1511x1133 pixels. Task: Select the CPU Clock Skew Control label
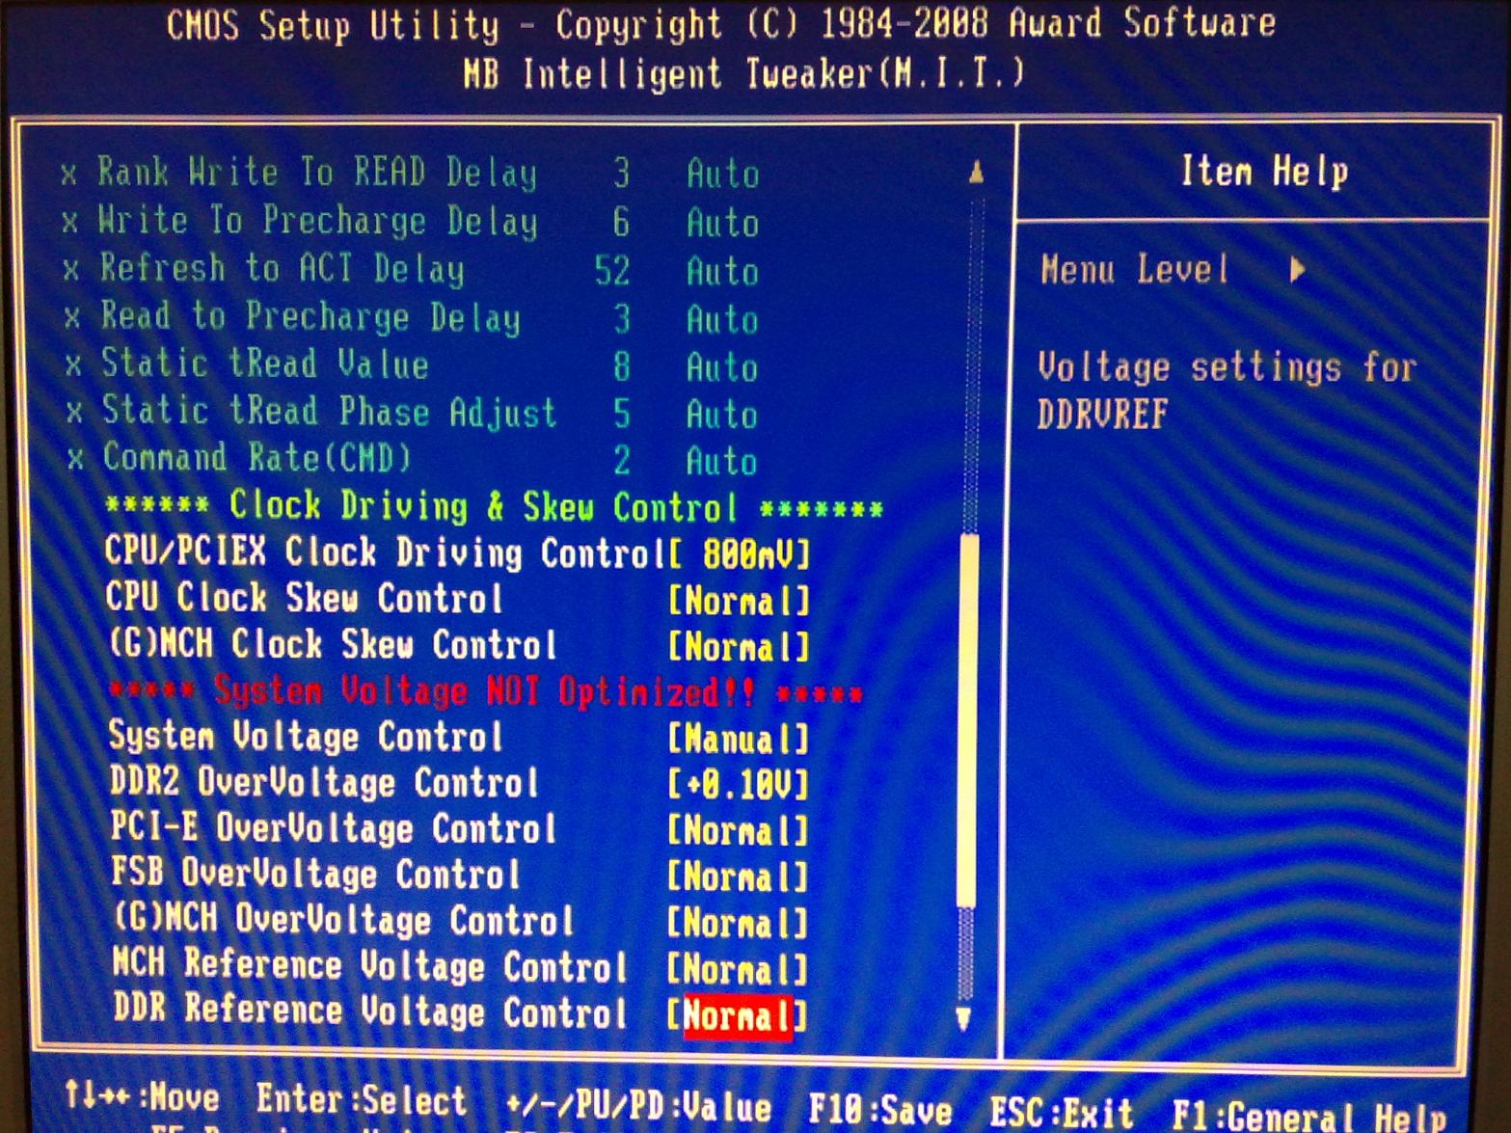pos(305,599)
